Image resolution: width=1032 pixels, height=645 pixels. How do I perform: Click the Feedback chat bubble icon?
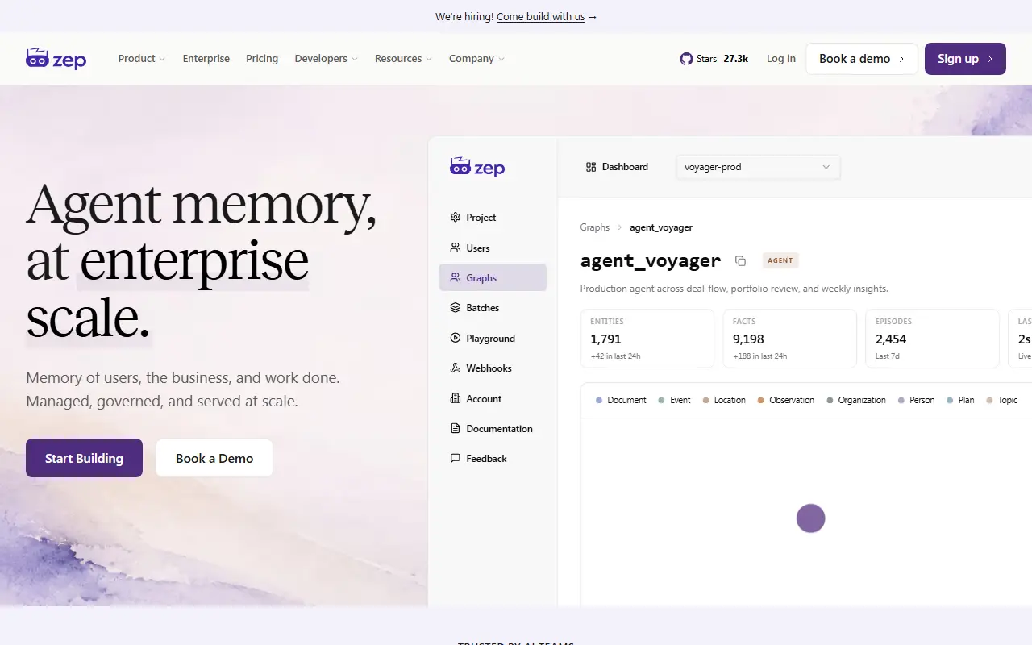[x=456, y=459]
